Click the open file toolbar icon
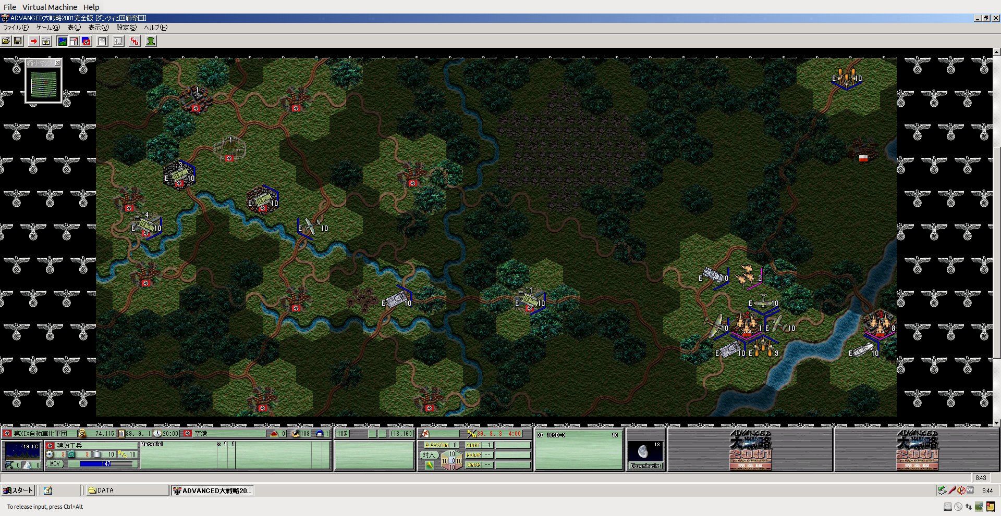1001x516 pixels. point(6,41)
